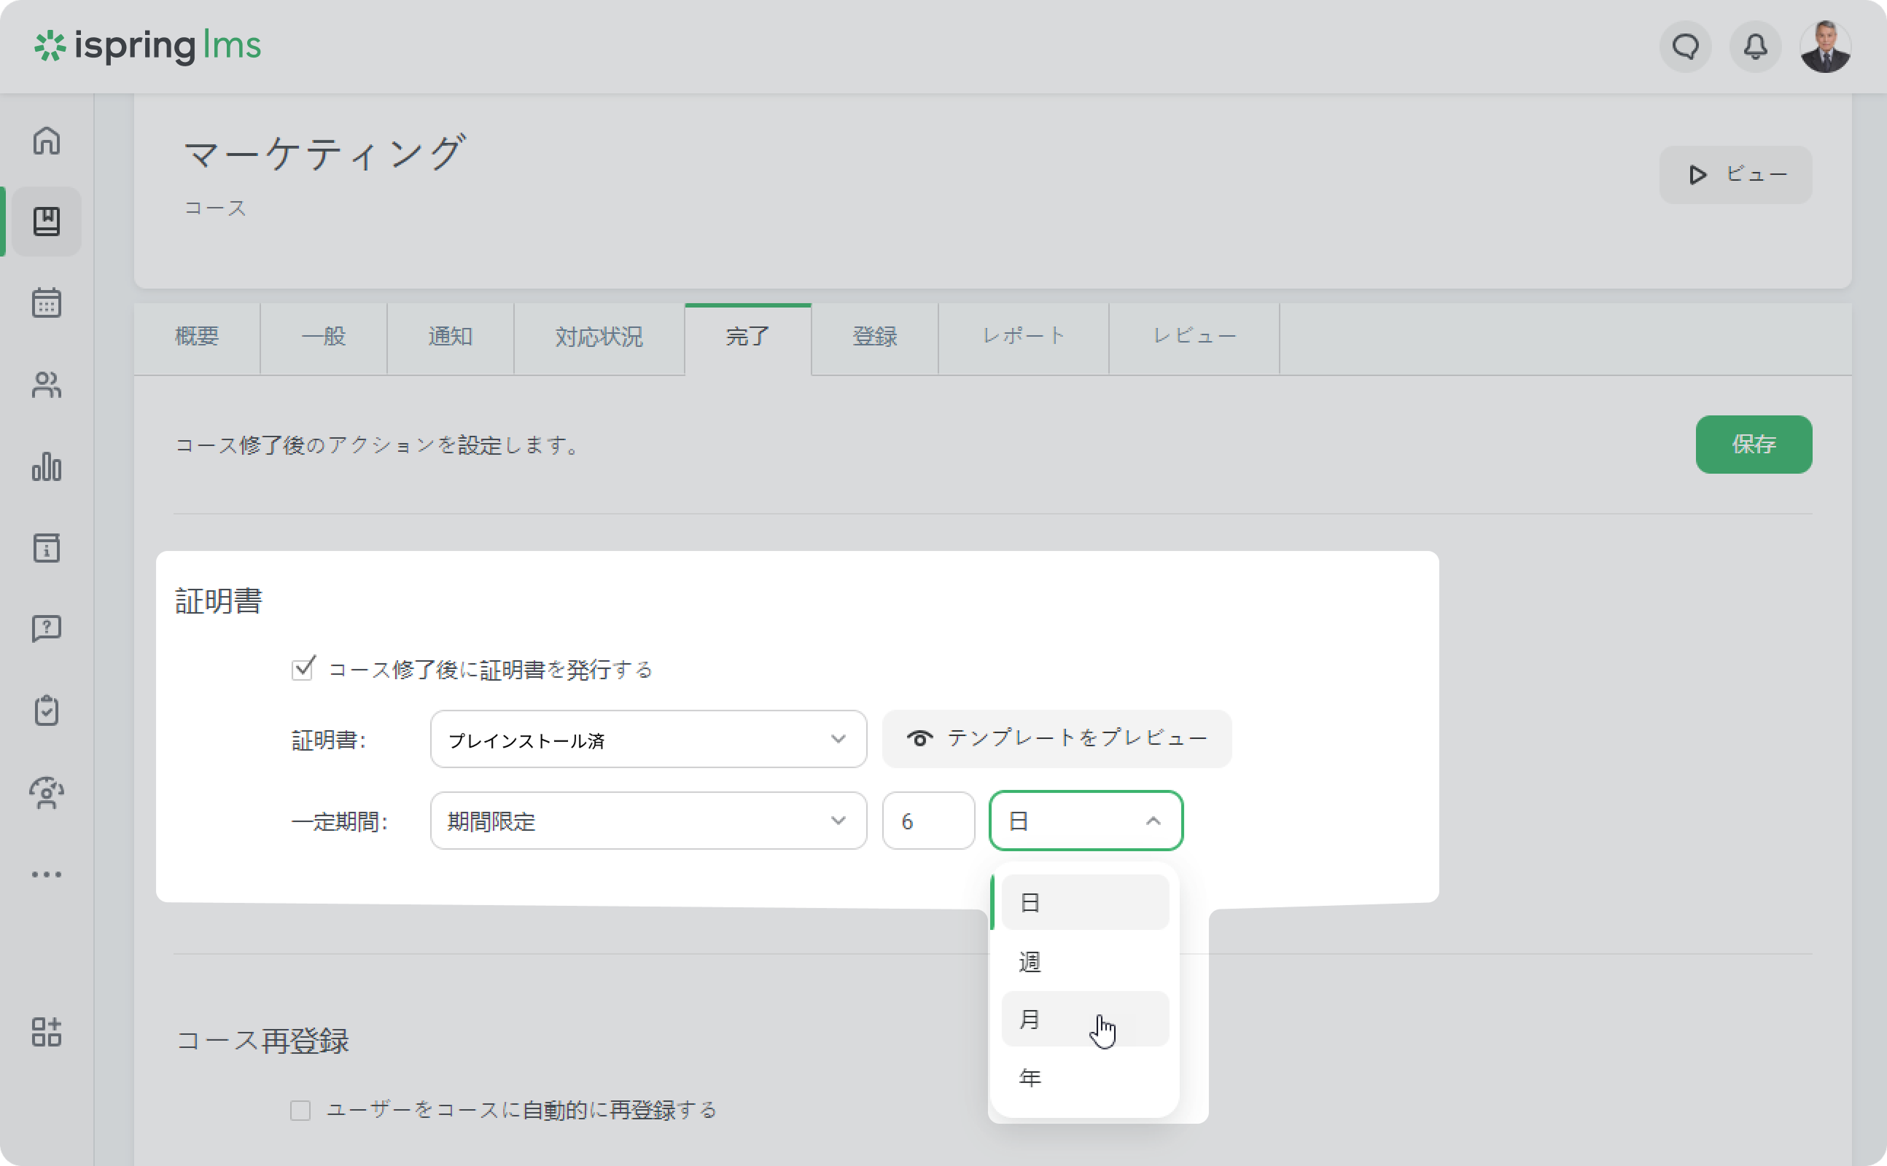The image size is (1887, 1166).
Task: Expand the プレインストール済 certificate dropdown
Action: pyautogui.click(x=648, y=739)
